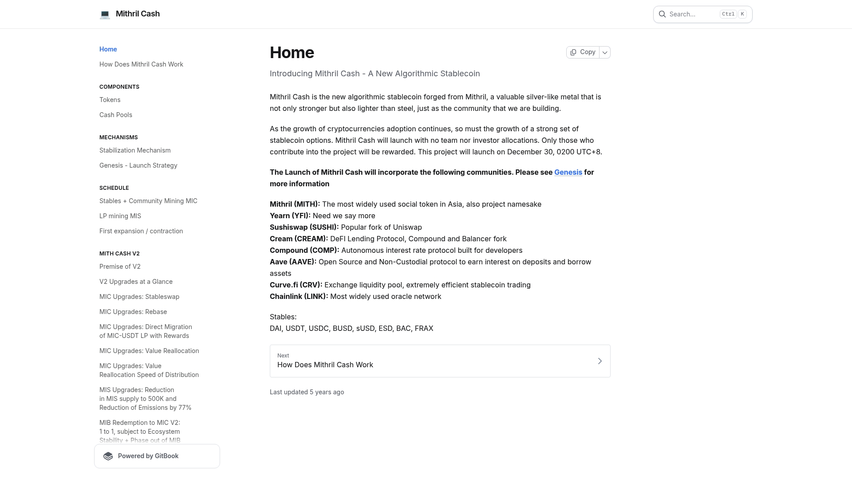
Task: Open the dropdown arrow next to Copy
Action: click(x=604, y=52)
